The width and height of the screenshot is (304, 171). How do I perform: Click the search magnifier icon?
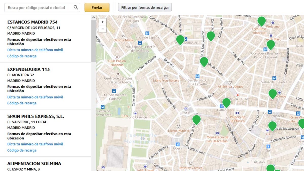[x=76, y=8]
